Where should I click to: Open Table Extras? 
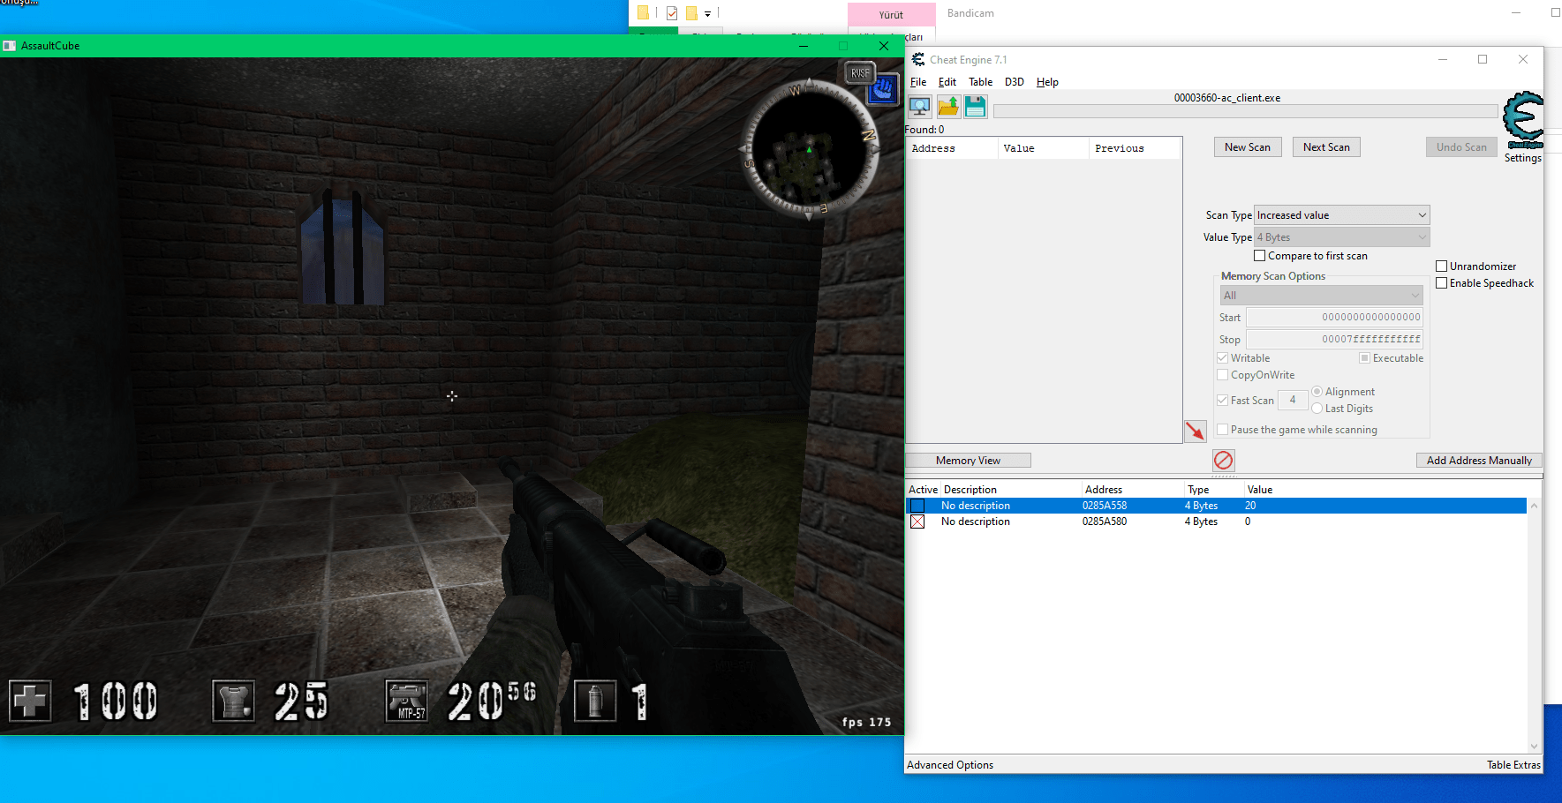(x=1513, y=765)
